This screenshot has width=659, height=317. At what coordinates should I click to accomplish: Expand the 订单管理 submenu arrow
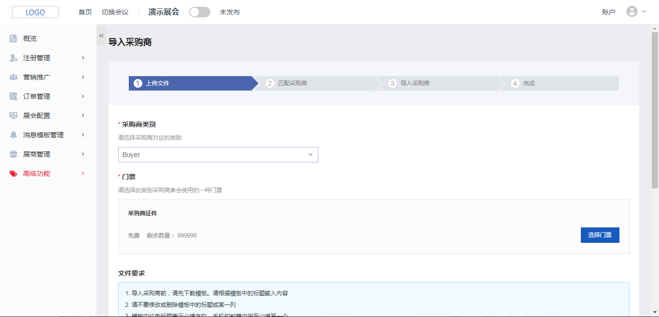(83, 96)
